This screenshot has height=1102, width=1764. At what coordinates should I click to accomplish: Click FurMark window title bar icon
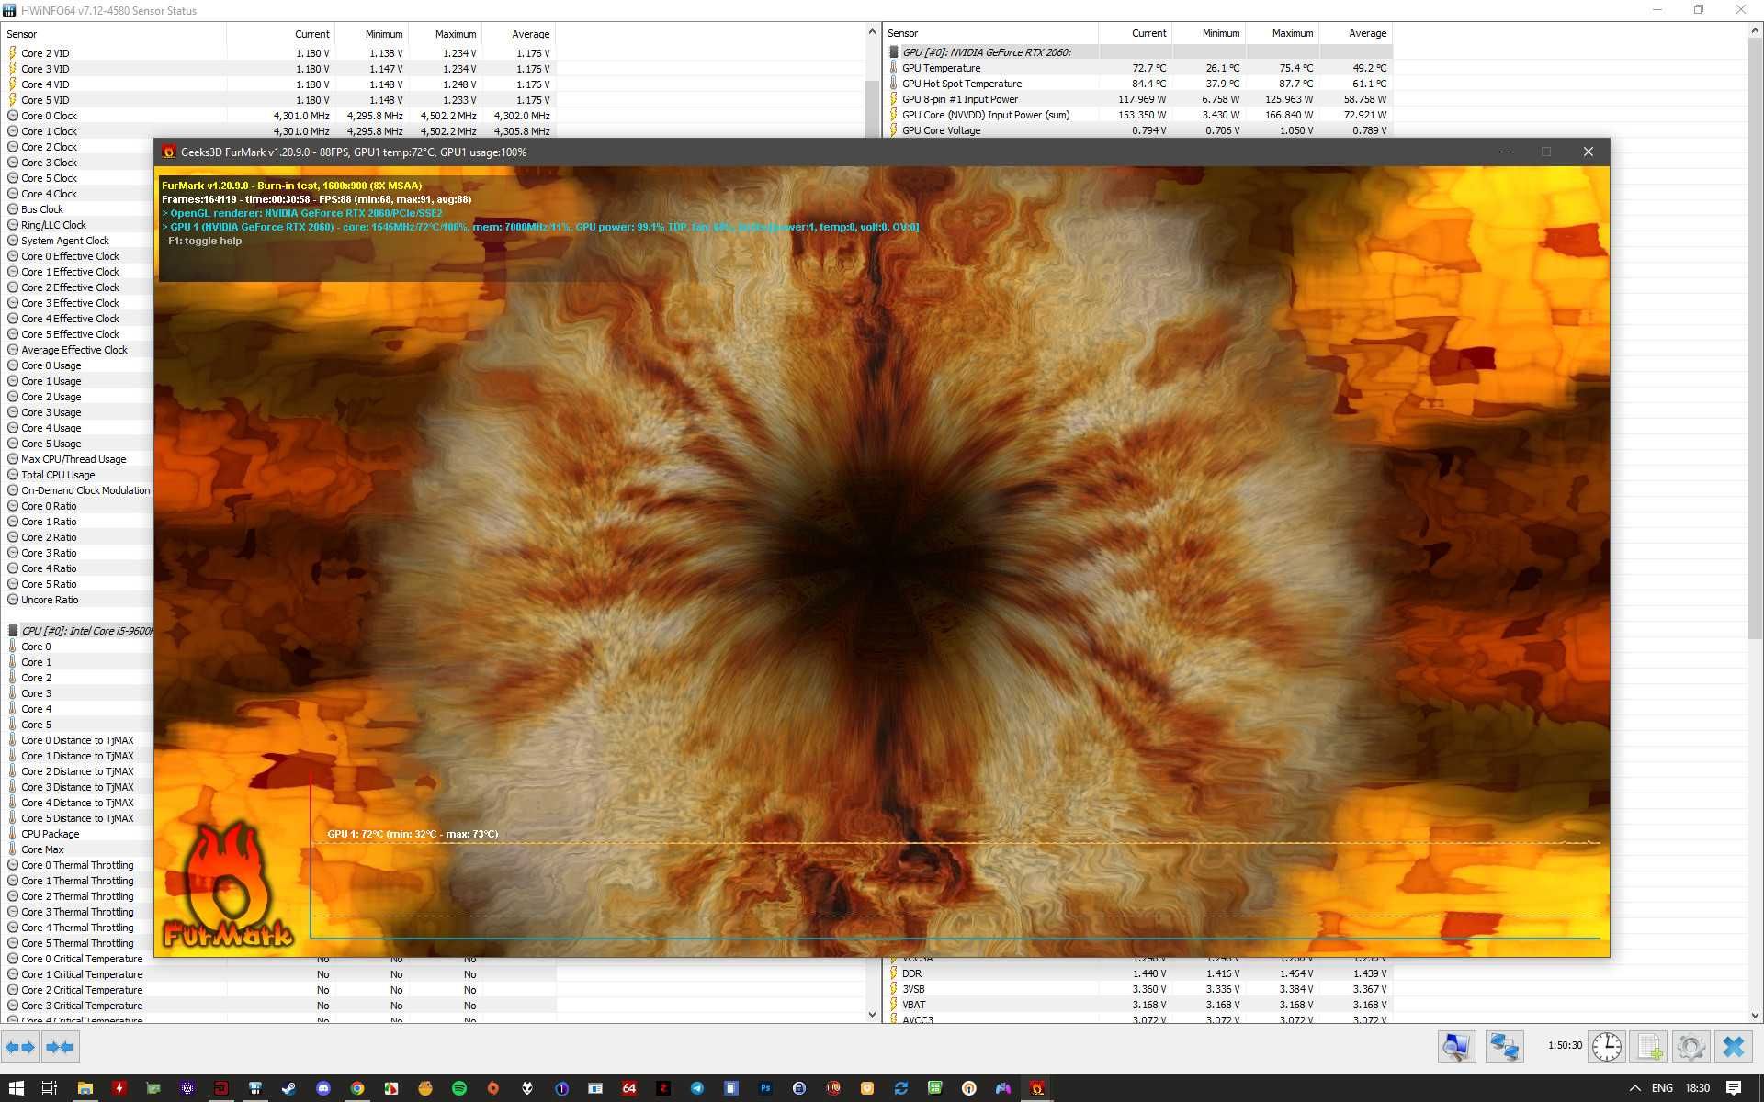[x=169, y=152]
